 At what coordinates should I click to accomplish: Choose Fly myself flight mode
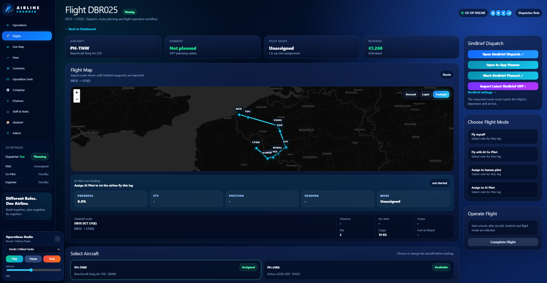click(x=503, y=136)
